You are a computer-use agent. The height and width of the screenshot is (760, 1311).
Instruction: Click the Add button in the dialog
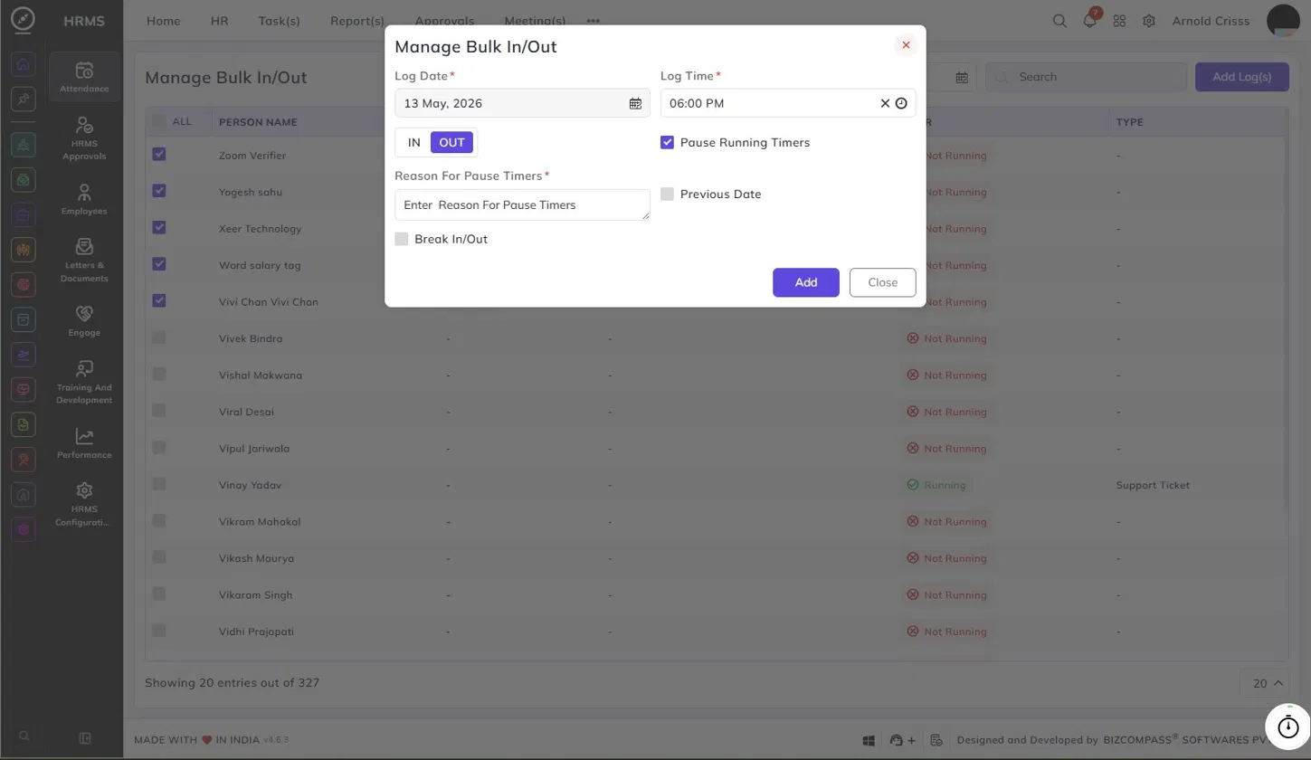[x=806, y=282]
